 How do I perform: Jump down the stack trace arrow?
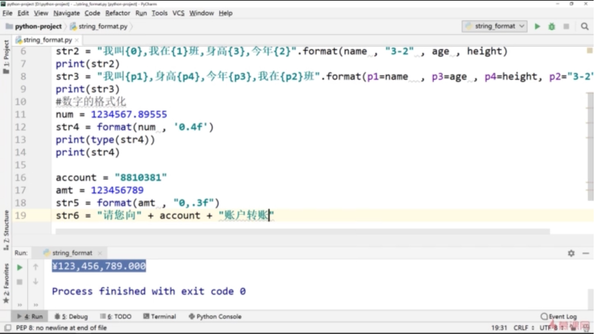click(x=36, y=281)
